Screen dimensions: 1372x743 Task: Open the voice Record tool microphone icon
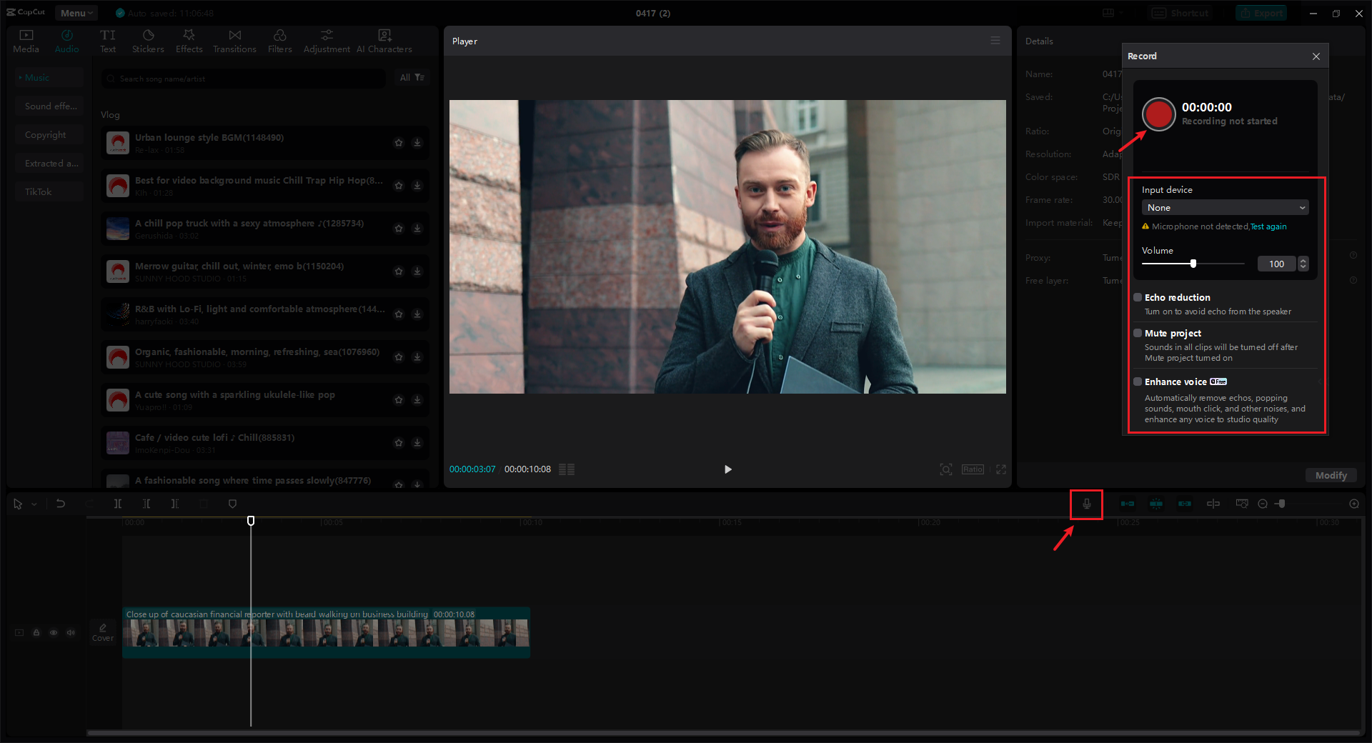pyautogui.click(x=1085, y=504)
